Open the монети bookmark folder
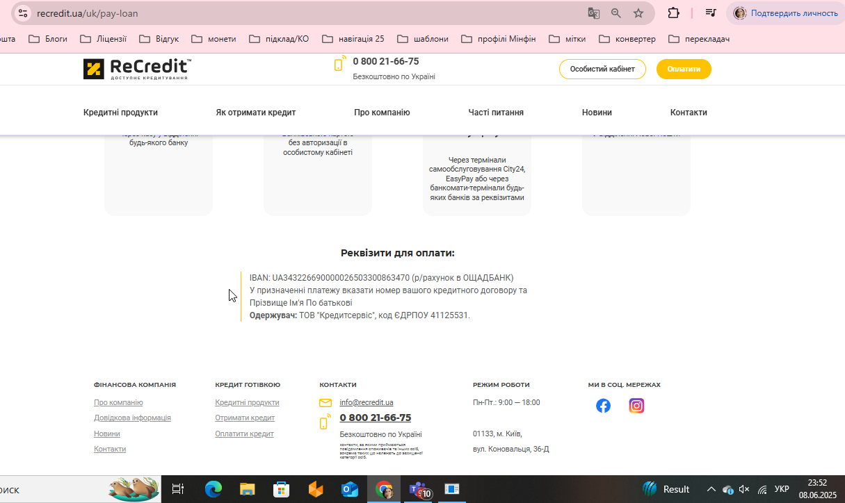Viewport: 845px width, 503px height. coord(214,39)
